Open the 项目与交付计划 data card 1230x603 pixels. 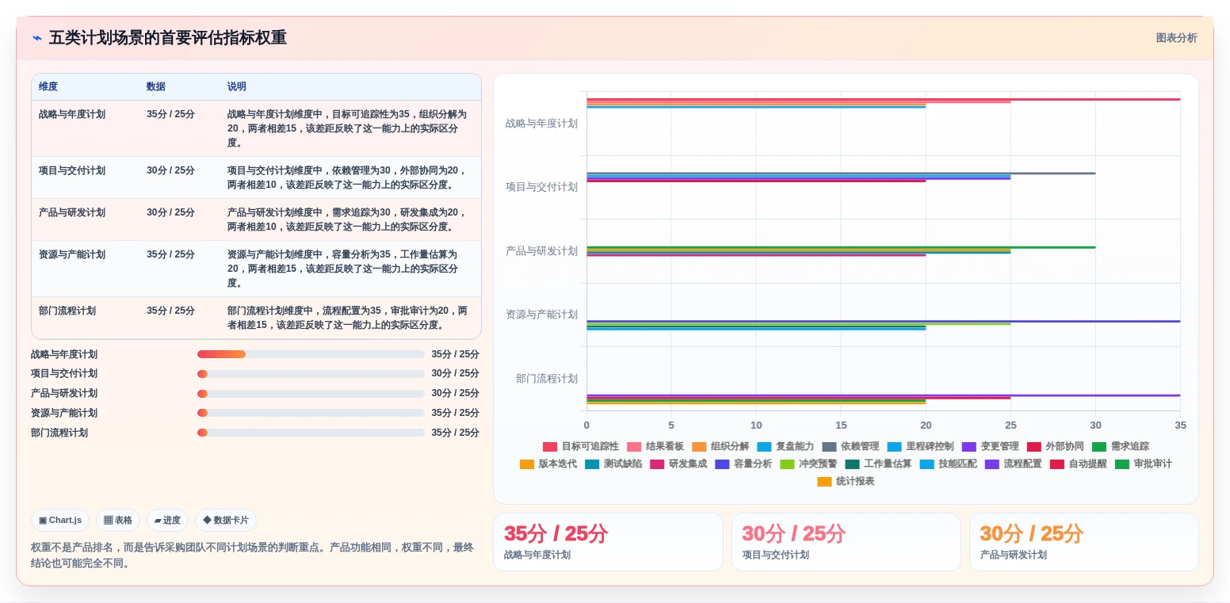coord(846,542)
